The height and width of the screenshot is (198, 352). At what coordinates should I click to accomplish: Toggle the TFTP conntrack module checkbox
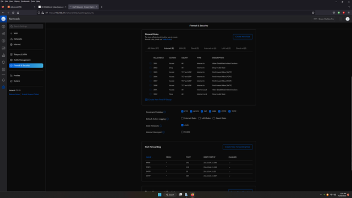pos(229,111)
